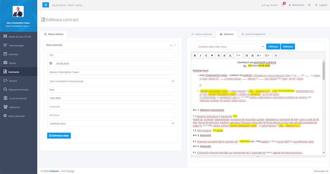
Task: Click the underline formatting button
Action: tap(206, 55)
